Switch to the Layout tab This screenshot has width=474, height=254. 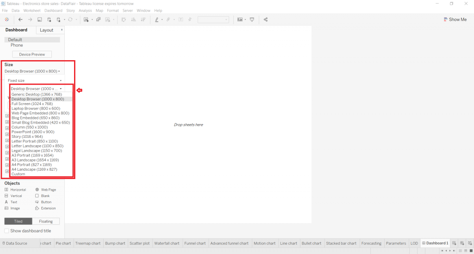pos(47,30)
